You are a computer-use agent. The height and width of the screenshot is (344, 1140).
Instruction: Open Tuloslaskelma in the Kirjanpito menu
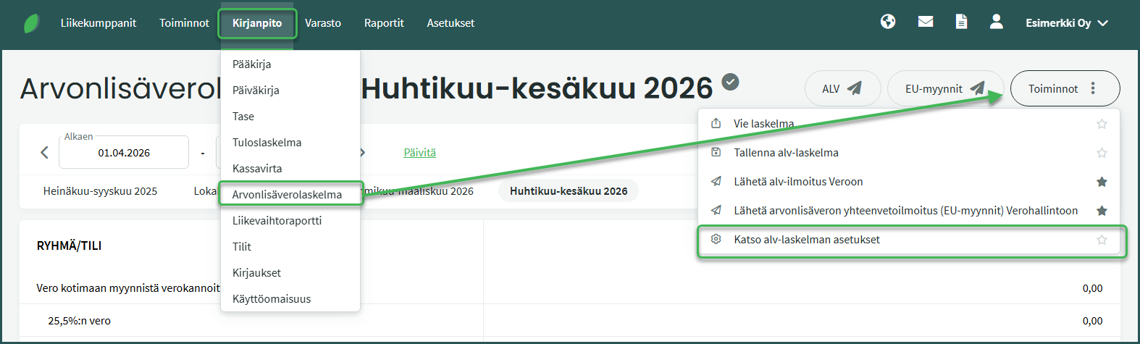(x=267, y=143)
